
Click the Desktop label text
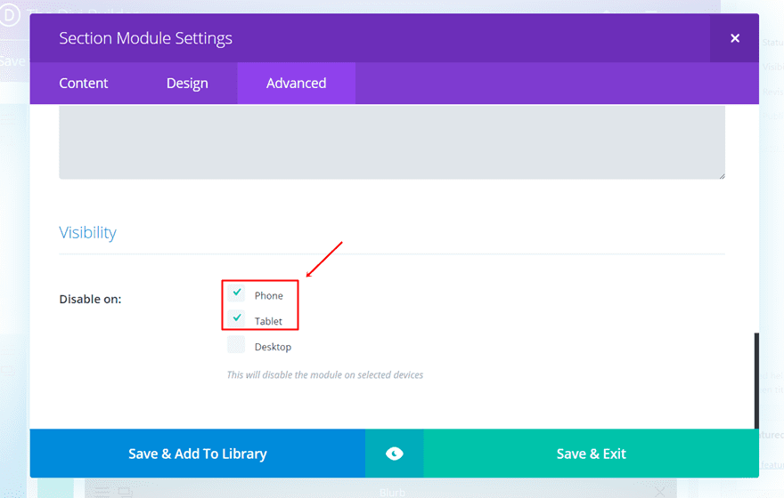pyautogui.click(x=273, y=347)
